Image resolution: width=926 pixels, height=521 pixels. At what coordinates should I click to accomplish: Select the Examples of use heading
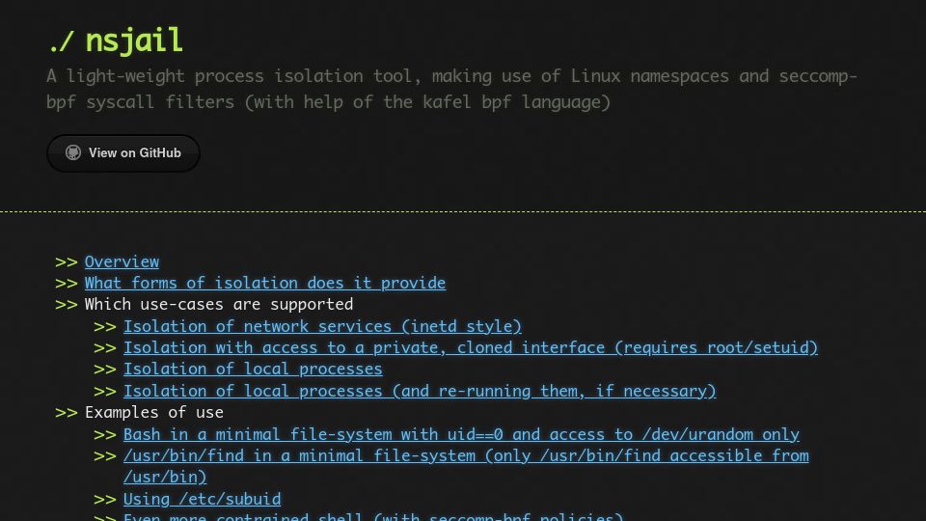pos(154,412)
